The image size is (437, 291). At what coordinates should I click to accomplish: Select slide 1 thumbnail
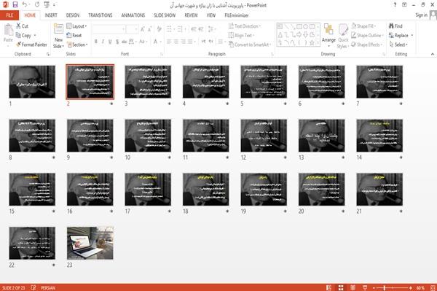32,82
